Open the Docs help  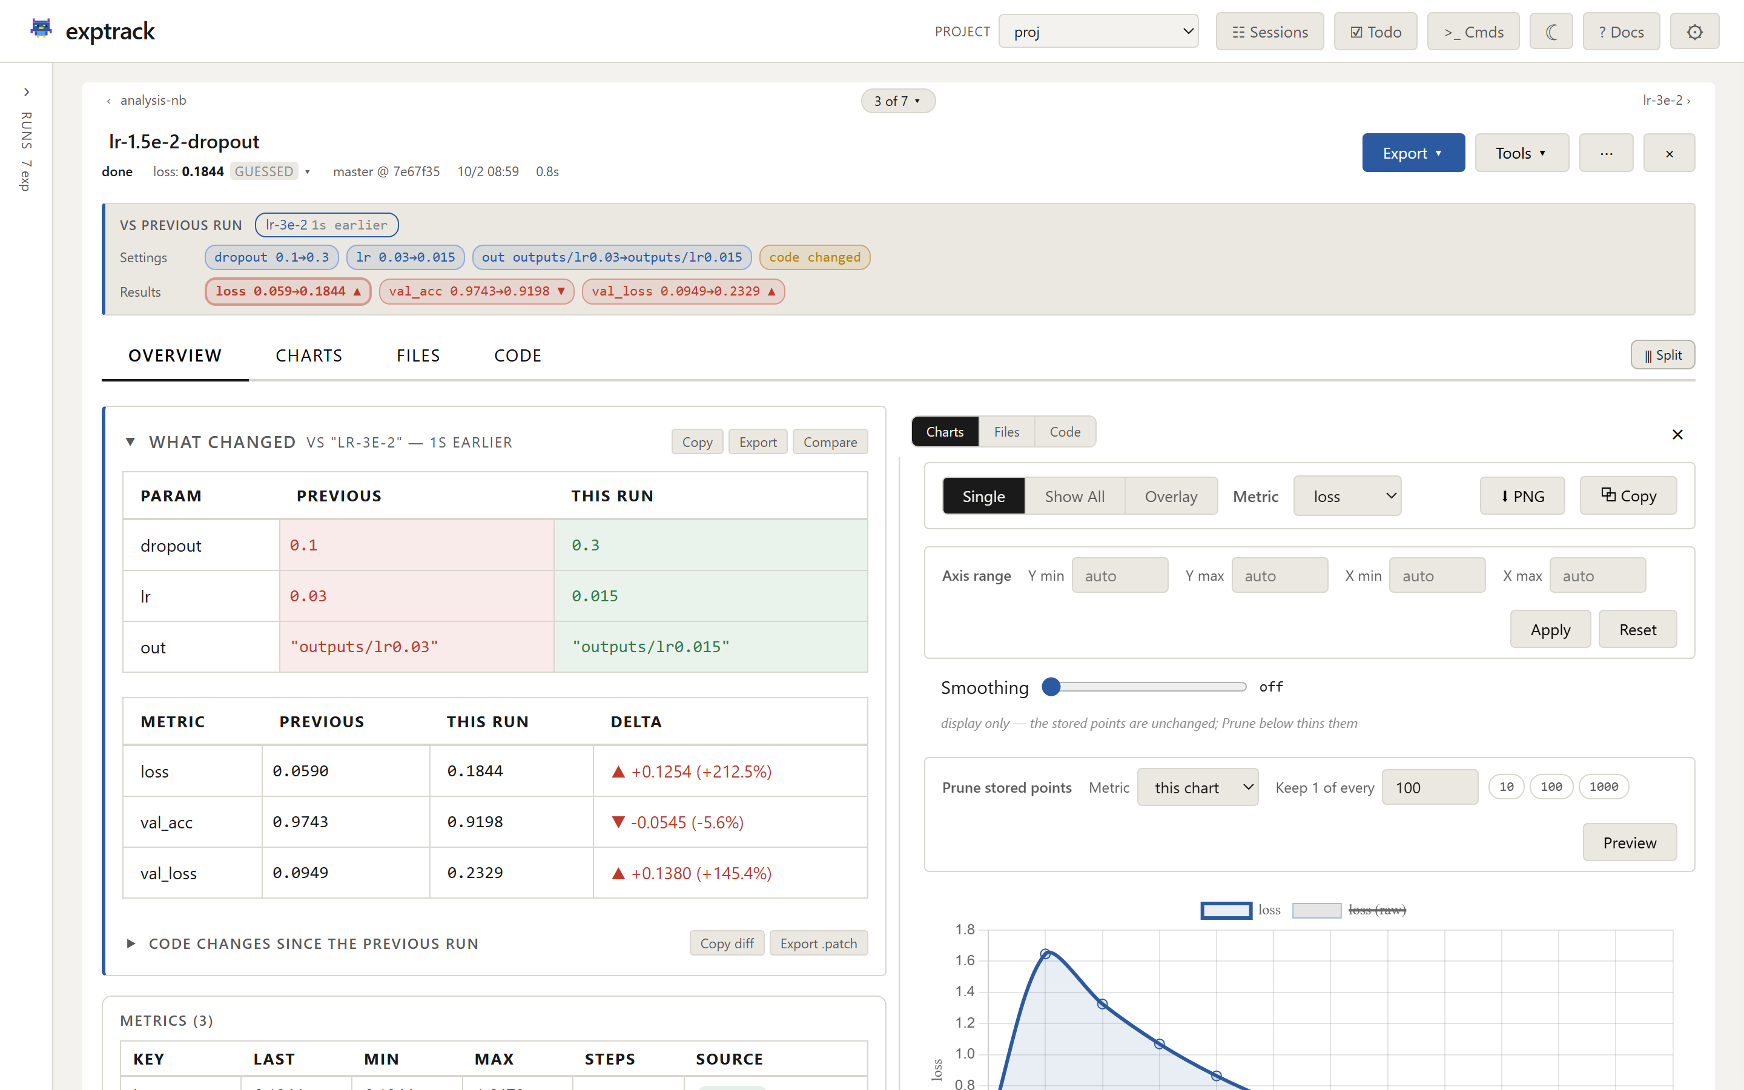coord(1620,31)
